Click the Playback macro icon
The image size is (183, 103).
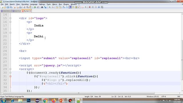[96, 7]
